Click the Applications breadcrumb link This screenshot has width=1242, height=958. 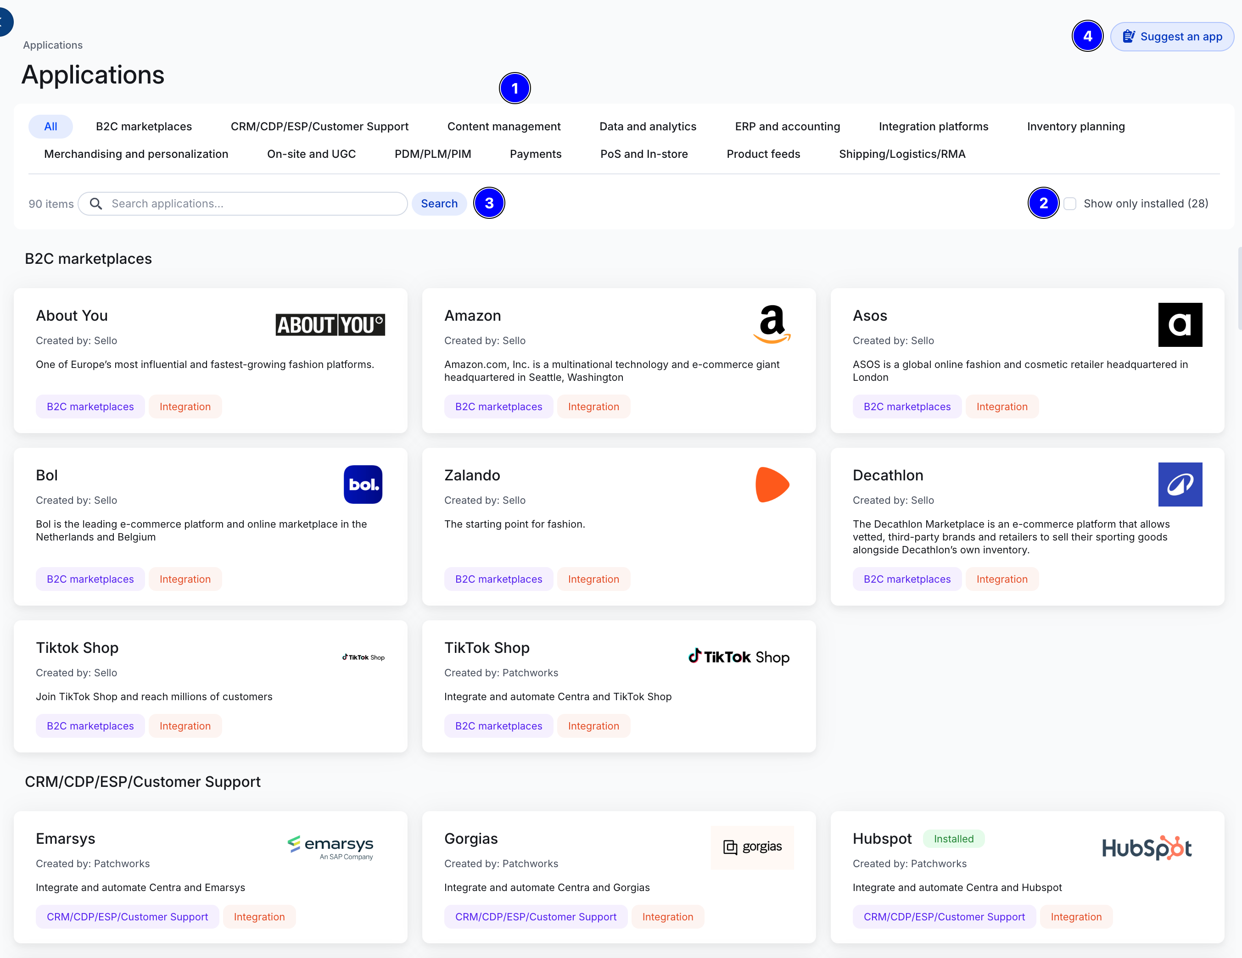point(53,45)
